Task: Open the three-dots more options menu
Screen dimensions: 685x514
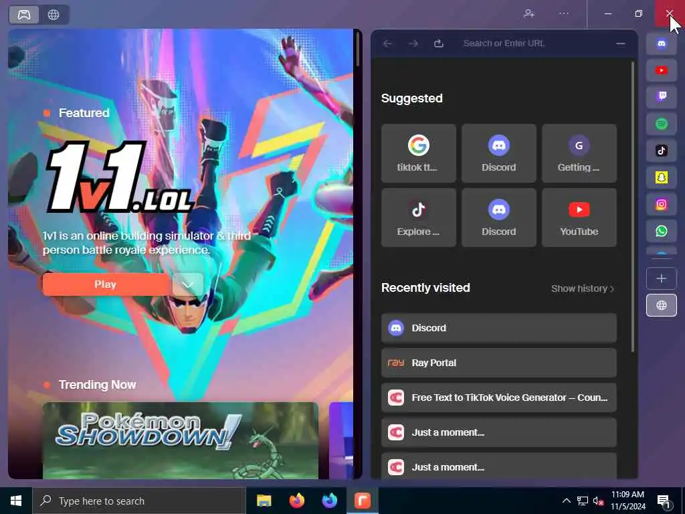Action: pyautogui.click(x=564, y=13)
